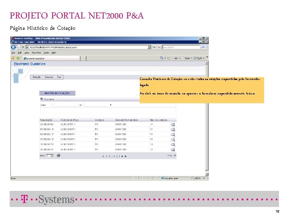This screenshot has height=217, width=289.
Task: Open the Page dropdown in command bar
Action: pos(187,58)
